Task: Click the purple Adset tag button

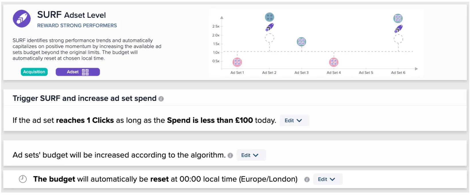Action: point(78,72)
